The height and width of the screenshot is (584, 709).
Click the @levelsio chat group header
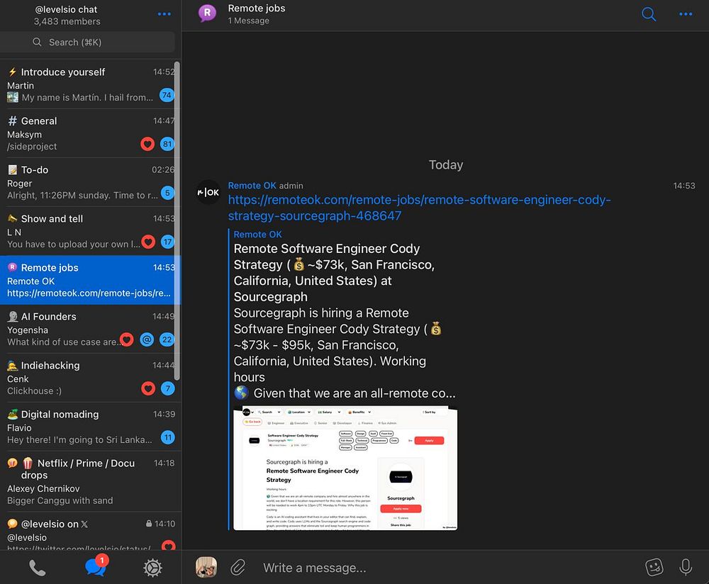[x=67, y=15]
